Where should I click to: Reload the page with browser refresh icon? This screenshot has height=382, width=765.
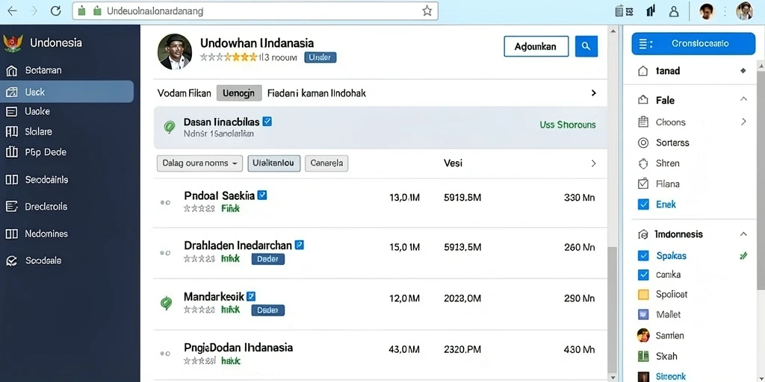56,10
